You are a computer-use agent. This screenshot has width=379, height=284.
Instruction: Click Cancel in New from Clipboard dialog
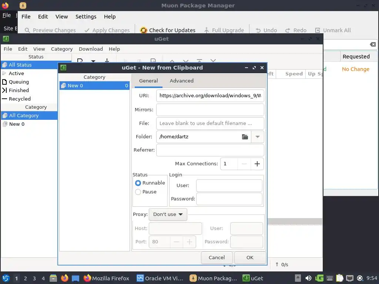pos(217,258)
